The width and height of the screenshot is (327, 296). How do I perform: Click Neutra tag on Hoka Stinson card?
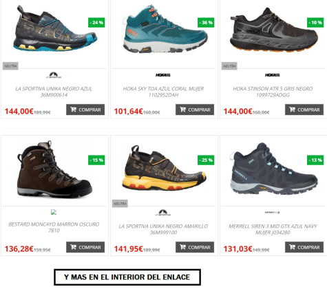[x=229, y=66]
